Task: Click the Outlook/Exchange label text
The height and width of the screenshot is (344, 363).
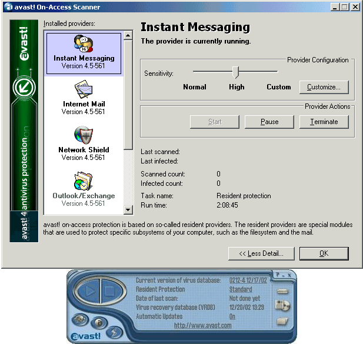Action: 84,196
